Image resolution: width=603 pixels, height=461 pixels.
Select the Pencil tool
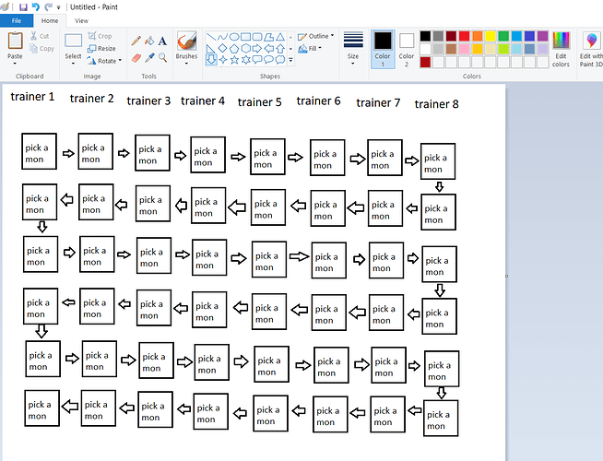pyautogui.click(x=136, y=41)
